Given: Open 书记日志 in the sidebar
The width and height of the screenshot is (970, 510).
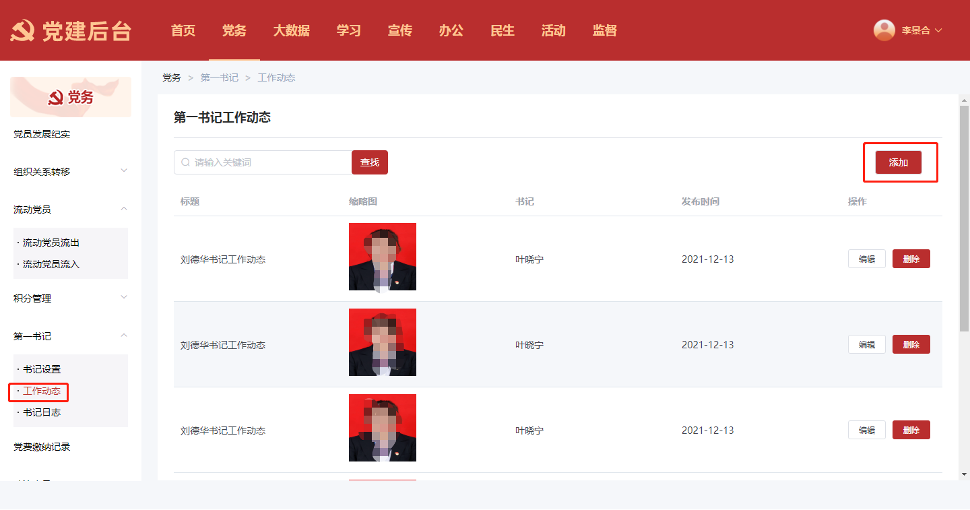Looking at the screenshot, I should [42, 412].
